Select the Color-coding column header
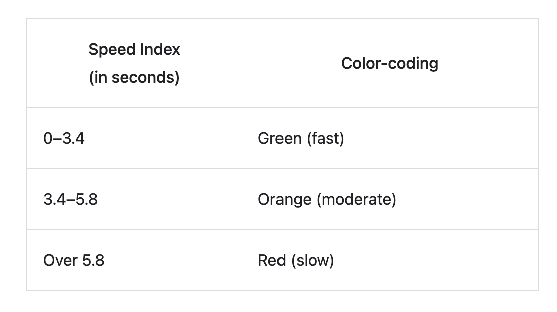The image size is (557, 312). click(x=390, y=63)
